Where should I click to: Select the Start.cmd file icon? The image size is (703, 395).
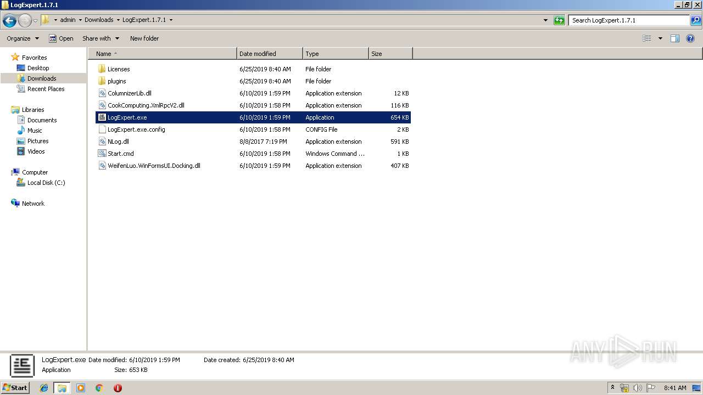[x=102, y=154]
